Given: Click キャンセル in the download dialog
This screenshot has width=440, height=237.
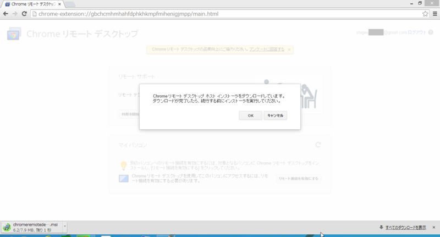Looking at the screenshot, I should [275, 115].
